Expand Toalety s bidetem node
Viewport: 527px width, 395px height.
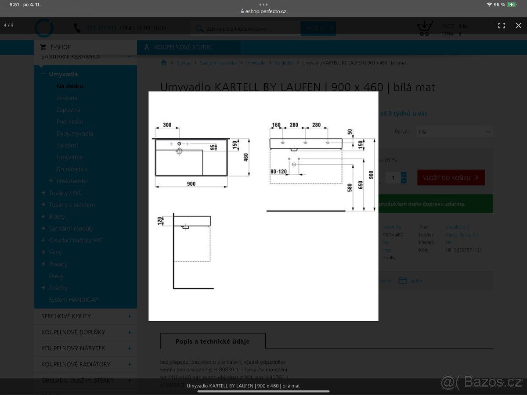[43, 205]
